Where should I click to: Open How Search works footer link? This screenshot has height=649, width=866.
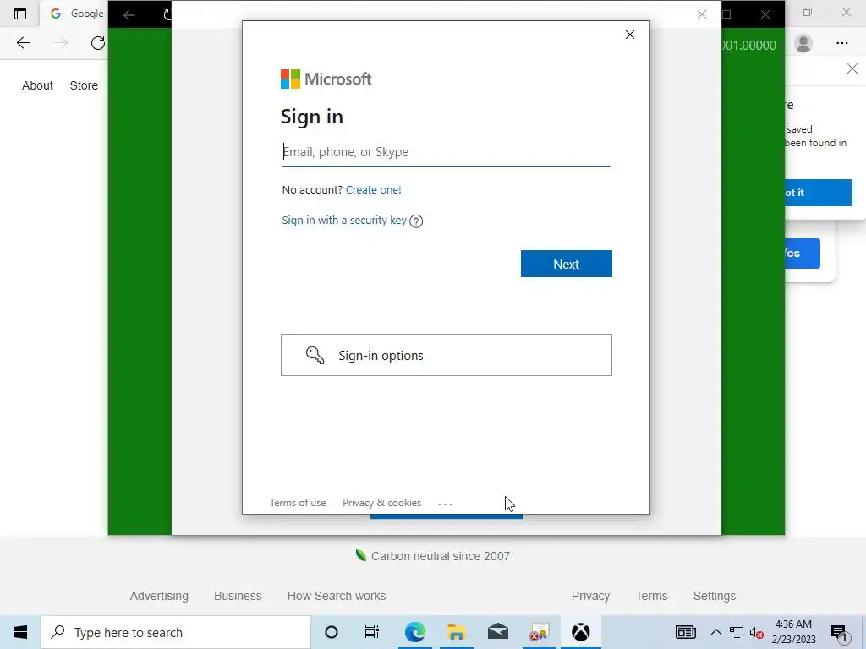coord(337,596)
